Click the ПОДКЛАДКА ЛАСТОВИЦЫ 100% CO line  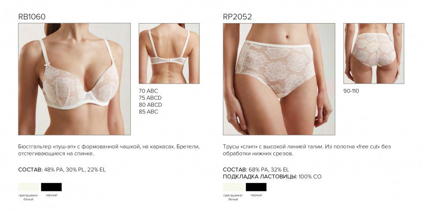coord(272,177)
